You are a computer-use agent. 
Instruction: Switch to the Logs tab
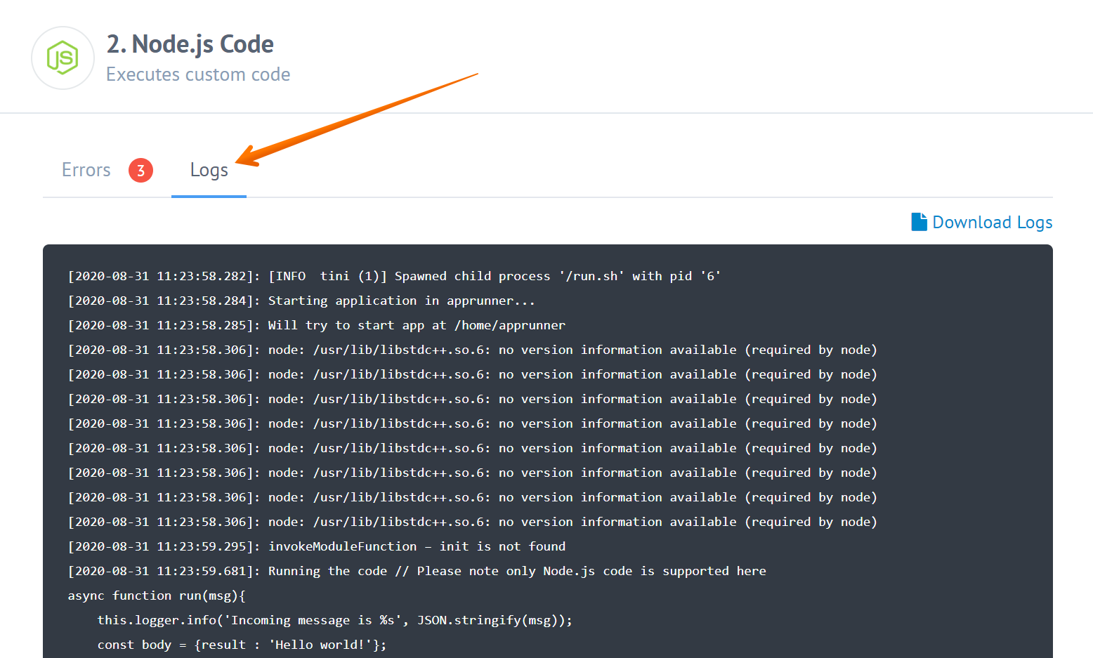click(x=209, y=171)
